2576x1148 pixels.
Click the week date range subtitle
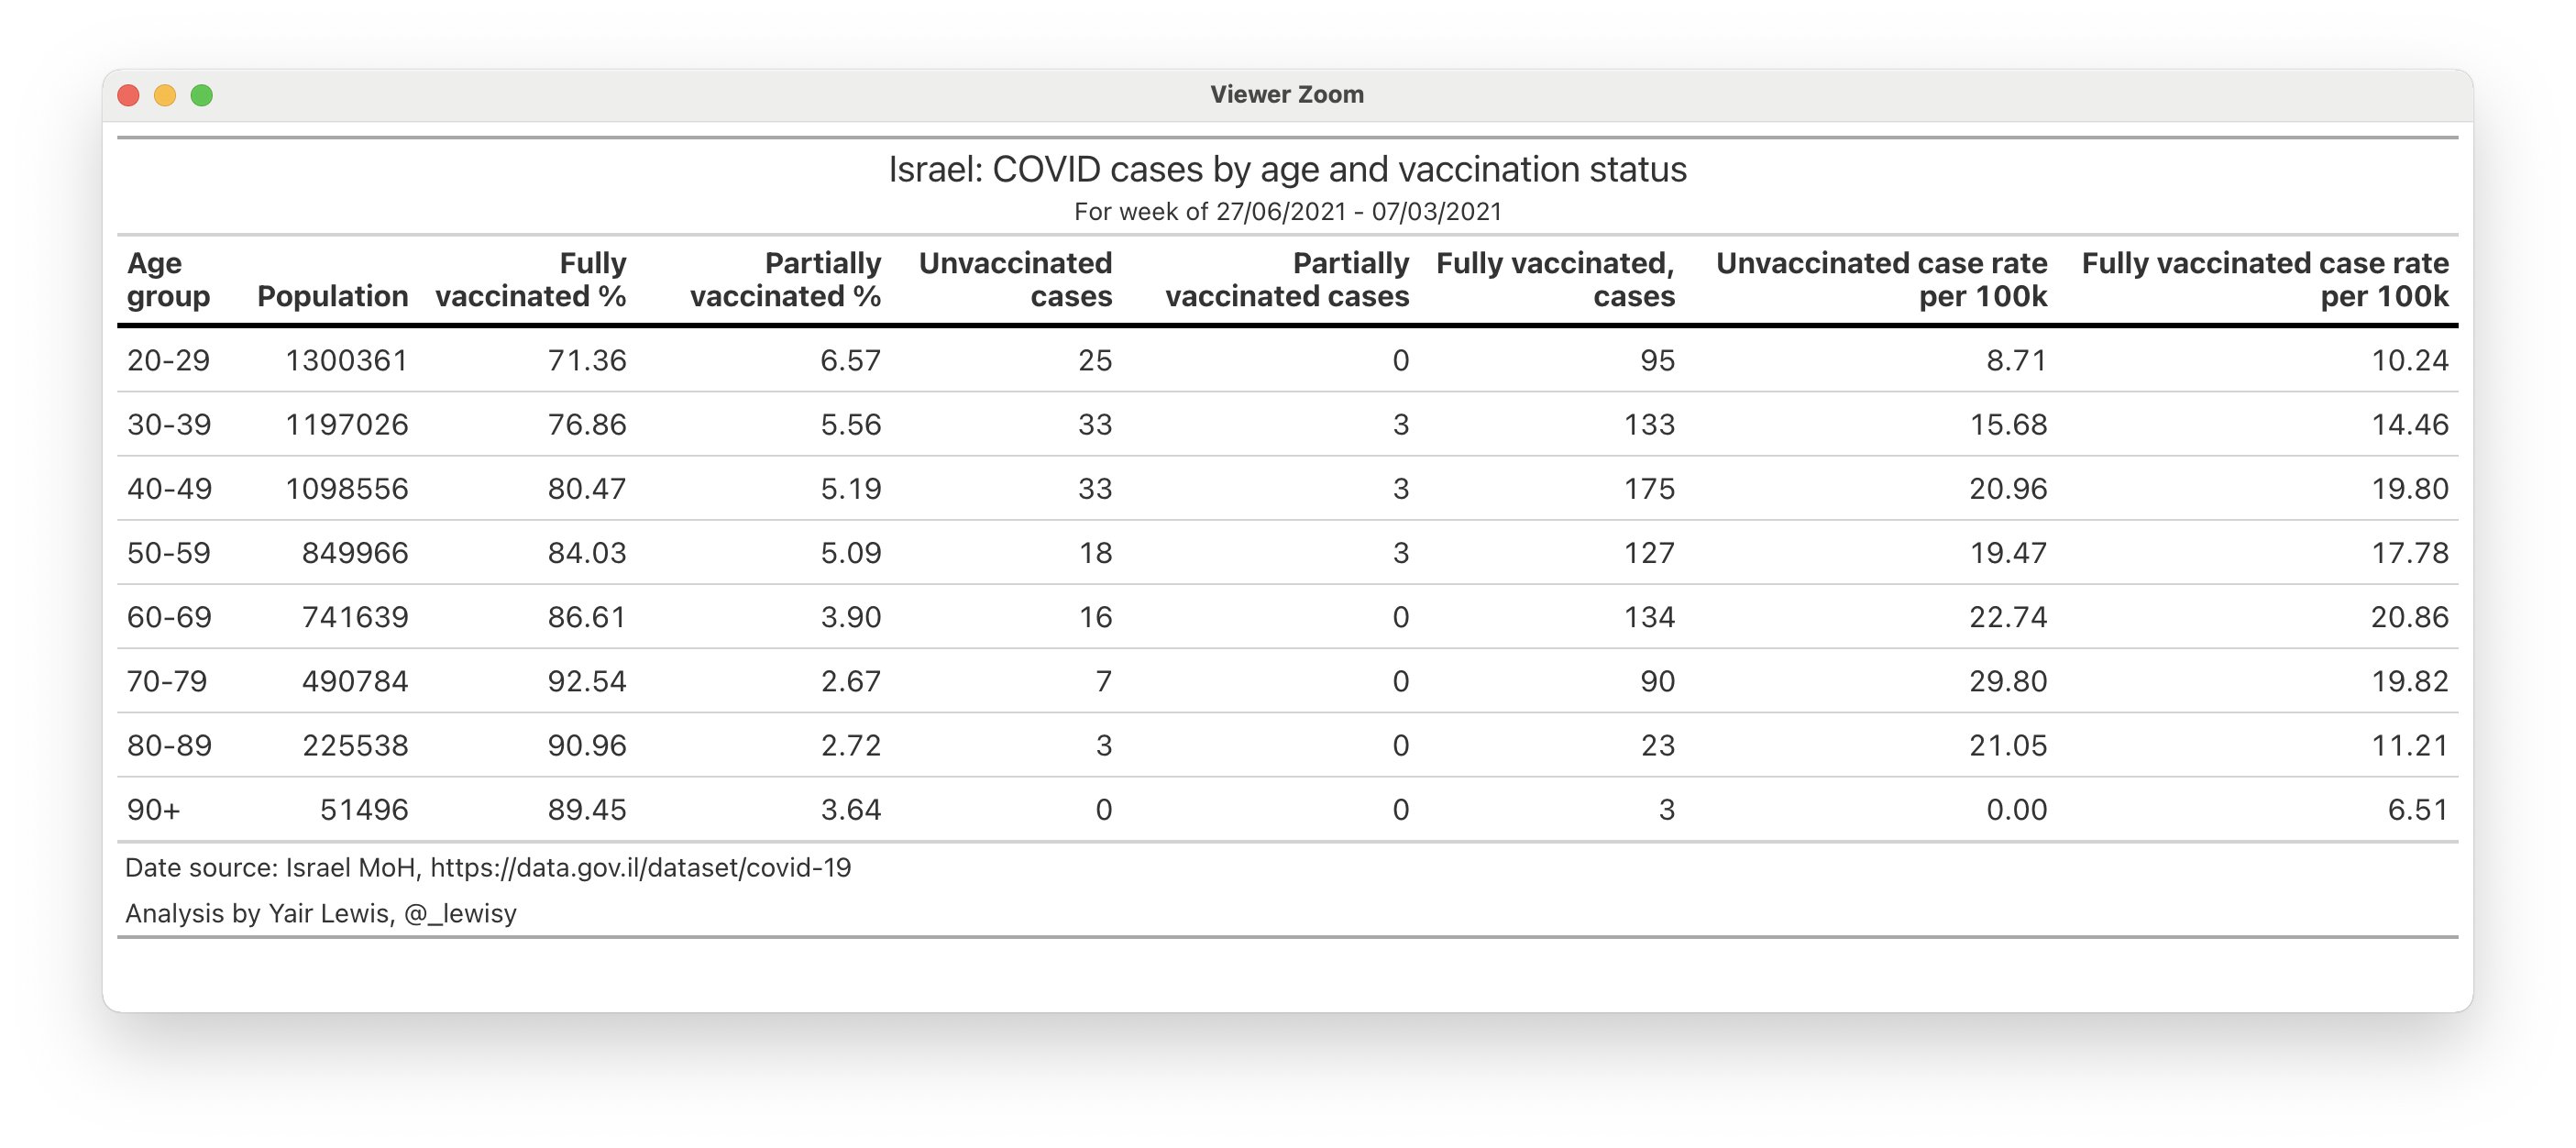1287,212
